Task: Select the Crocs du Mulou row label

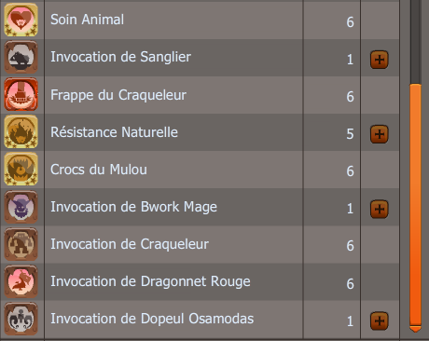Action: click(x=99, y=170)
